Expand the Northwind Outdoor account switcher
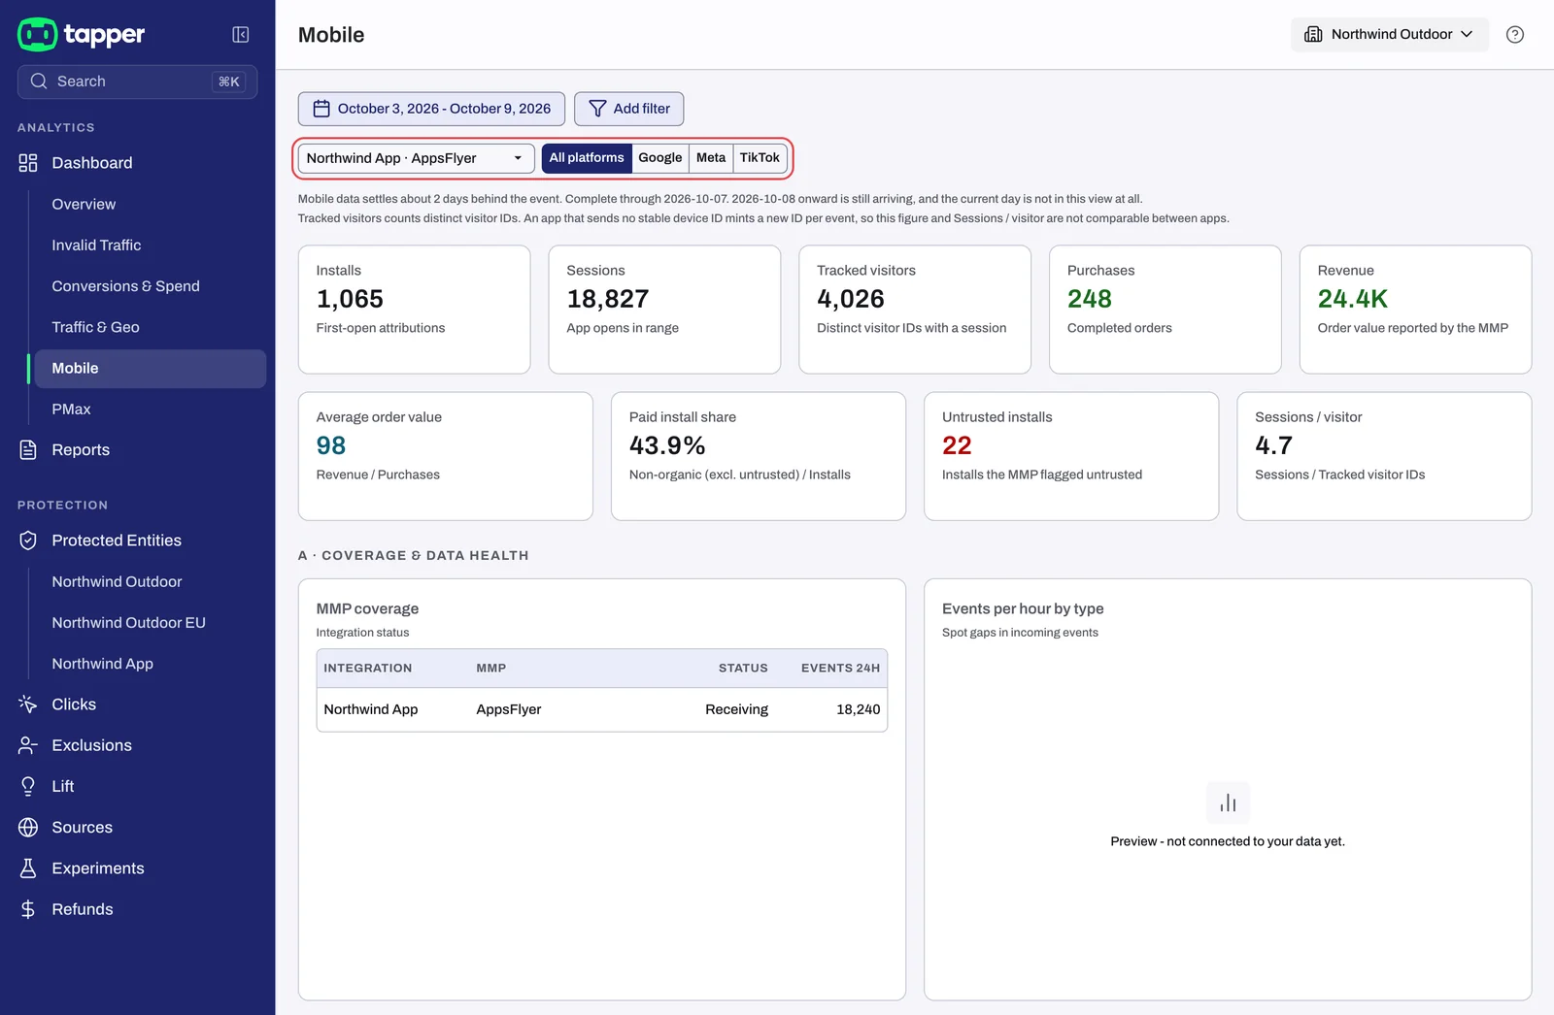Viewport: 1554px width, 1015px height. (x=1390, y=35)
